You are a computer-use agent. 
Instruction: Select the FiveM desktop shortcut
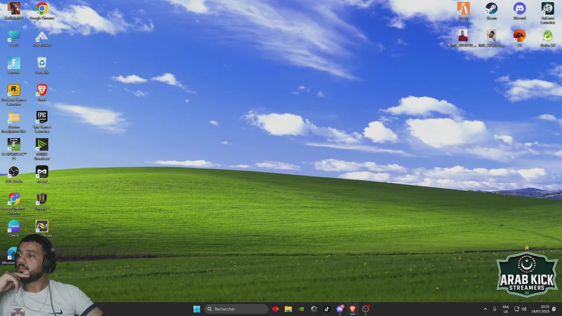tap(463, 11)
